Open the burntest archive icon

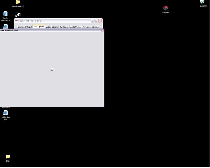[165, 8]
